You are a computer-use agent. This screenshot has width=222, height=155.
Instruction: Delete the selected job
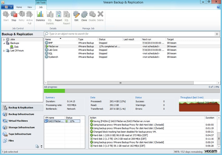tap(100, 16)
